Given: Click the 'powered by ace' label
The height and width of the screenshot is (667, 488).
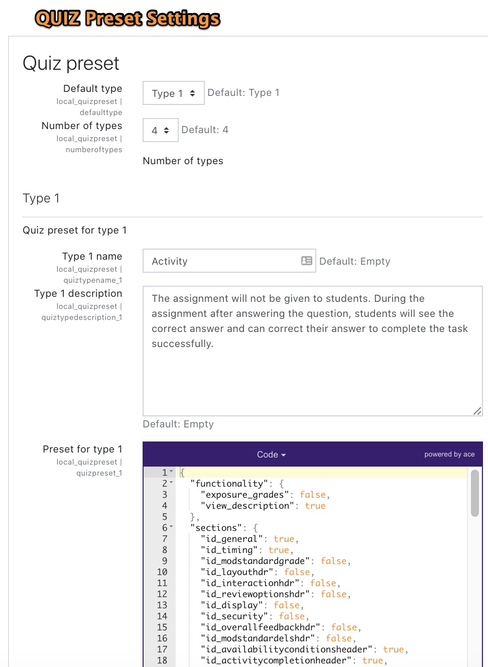Looking at the screenshot, I should point(449,454).
